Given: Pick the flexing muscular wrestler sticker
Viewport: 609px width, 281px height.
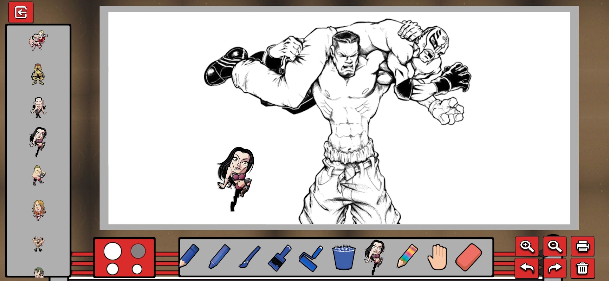Looking at the screenshot, I should tap(38, 244).
